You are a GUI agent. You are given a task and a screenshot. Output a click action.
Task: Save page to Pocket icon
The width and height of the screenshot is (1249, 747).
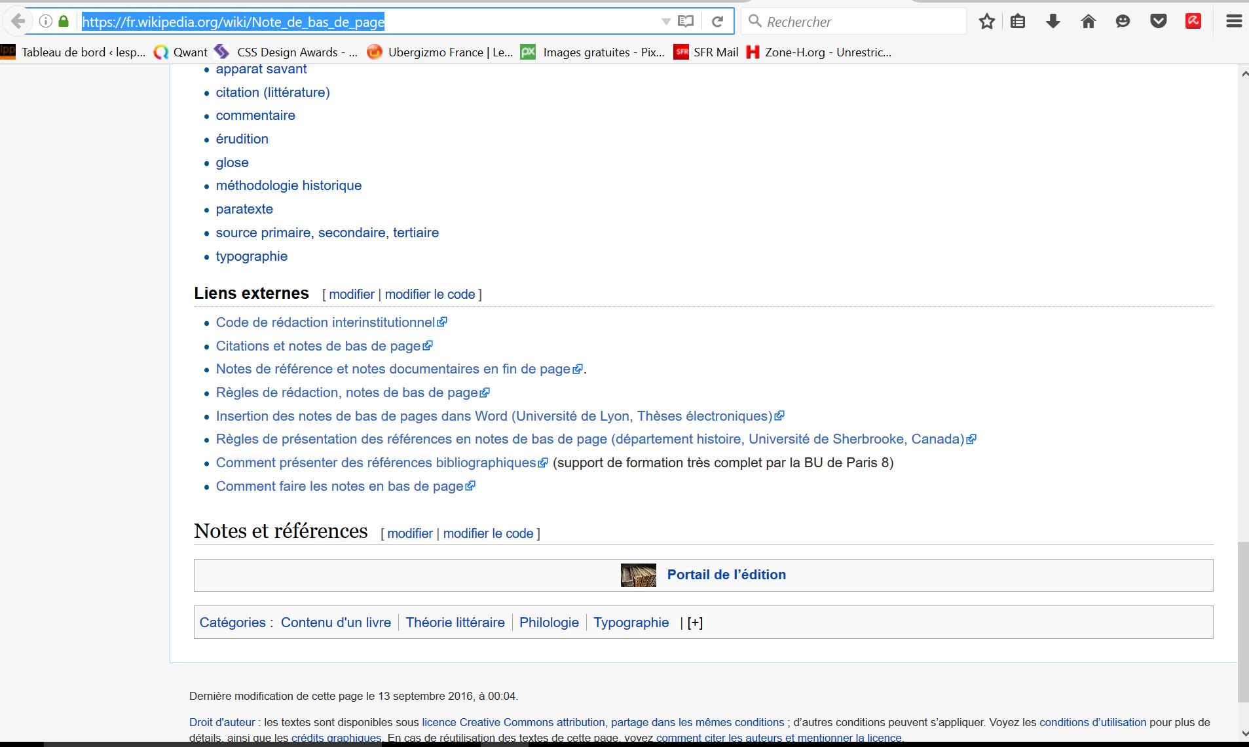tap(1158, 22)
